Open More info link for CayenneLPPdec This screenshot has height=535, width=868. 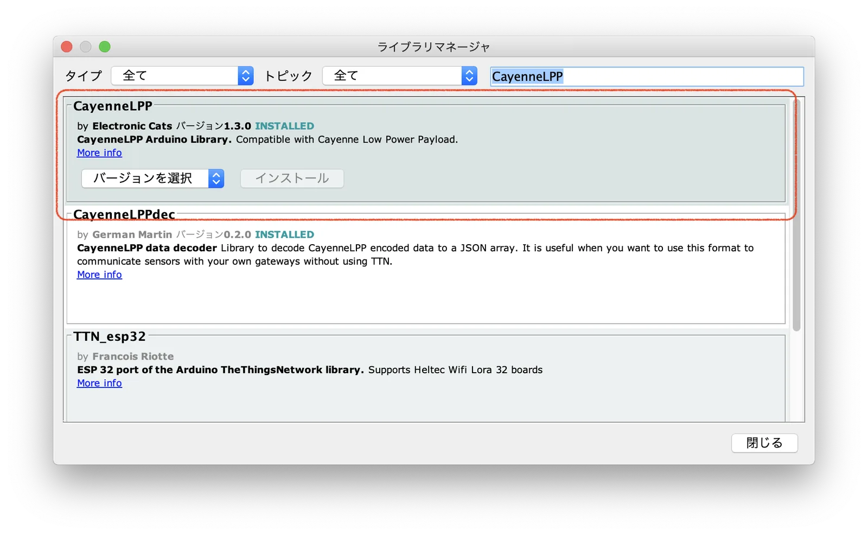pyautogui.click(x=99, y=275)
